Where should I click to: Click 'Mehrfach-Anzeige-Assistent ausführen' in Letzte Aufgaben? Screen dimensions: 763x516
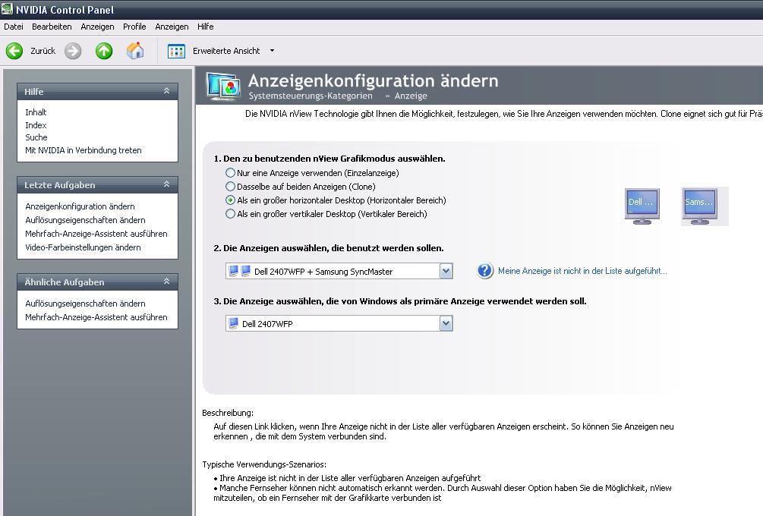(96, 234)
